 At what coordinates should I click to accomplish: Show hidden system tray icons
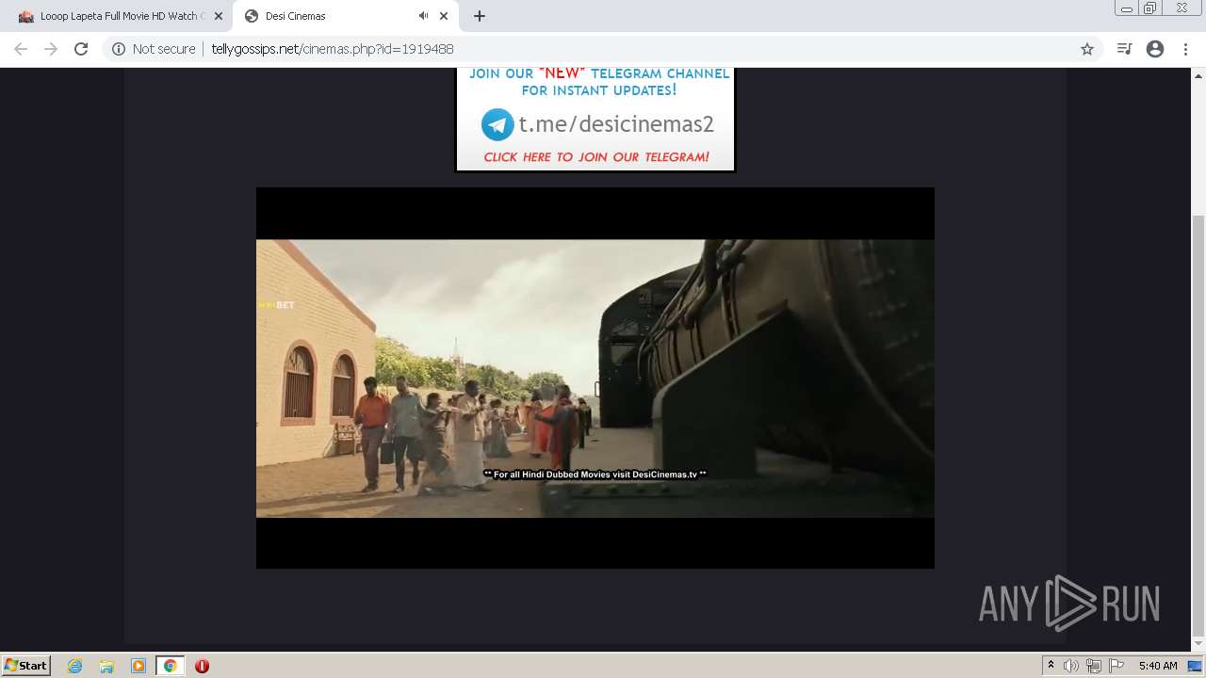[x=1051, y=666]
